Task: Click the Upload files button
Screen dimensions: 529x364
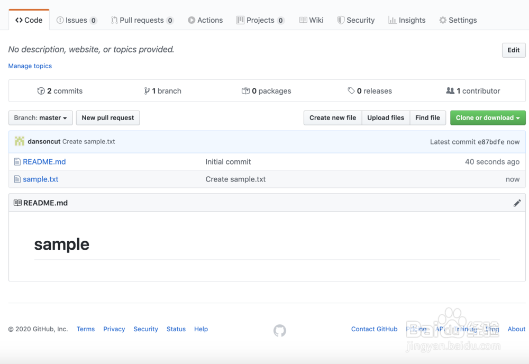Action: pyautogui.click(x=386, y=118)
